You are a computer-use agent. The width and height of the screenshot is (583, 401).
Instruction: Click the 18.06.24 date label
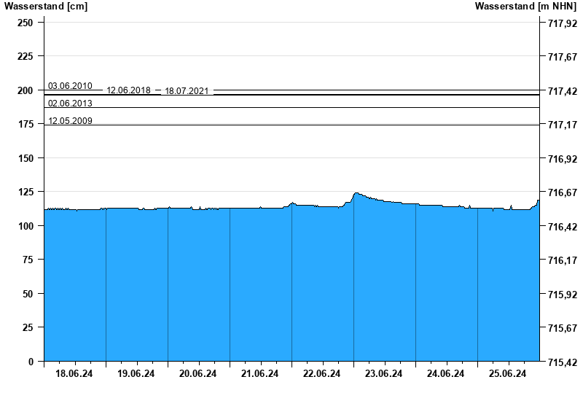pos(74,374)
